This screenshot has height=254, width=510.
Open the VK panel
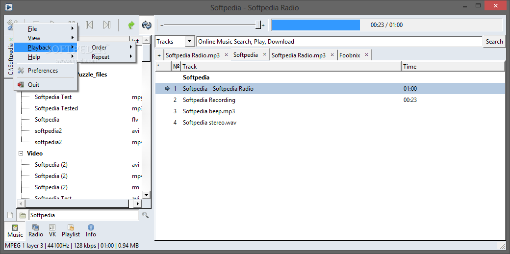52,231
